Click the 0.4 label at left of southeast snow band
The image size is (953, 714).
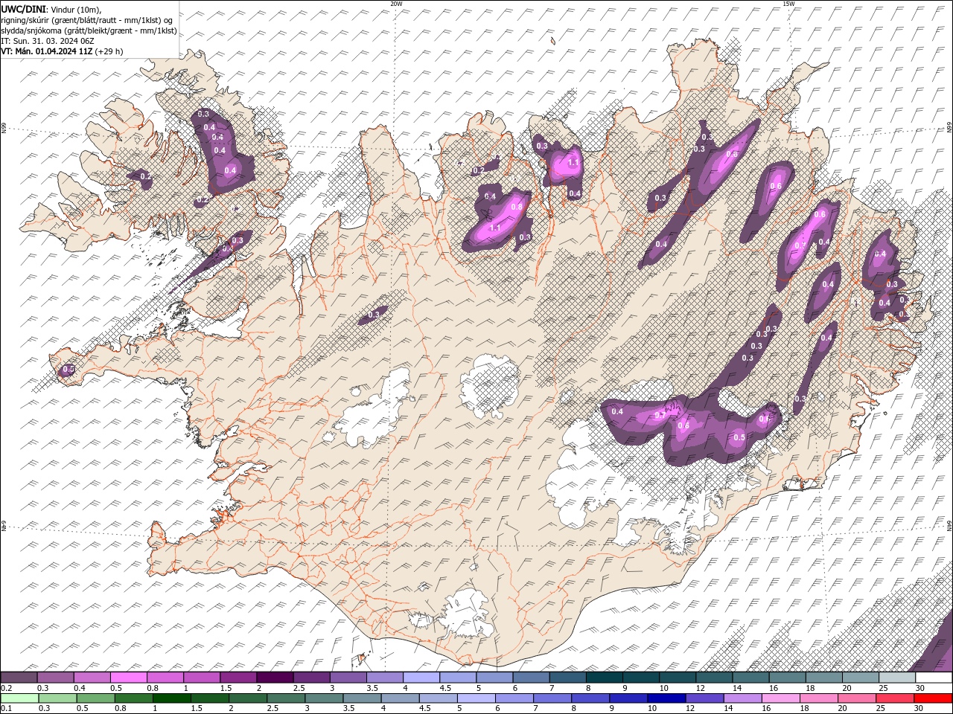tap(617, 411)
